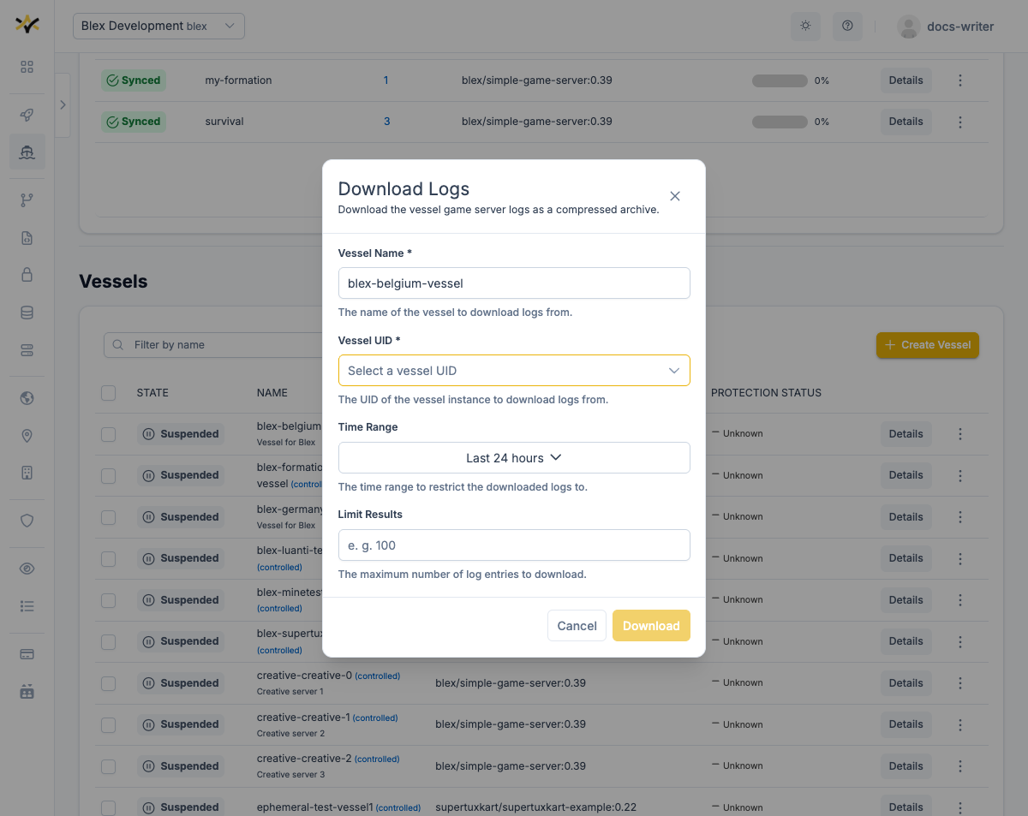Click the PROTECTION STATUS column header
Image resolution: width=1028 pixels, height=816 pixels.
coord(766,393)
